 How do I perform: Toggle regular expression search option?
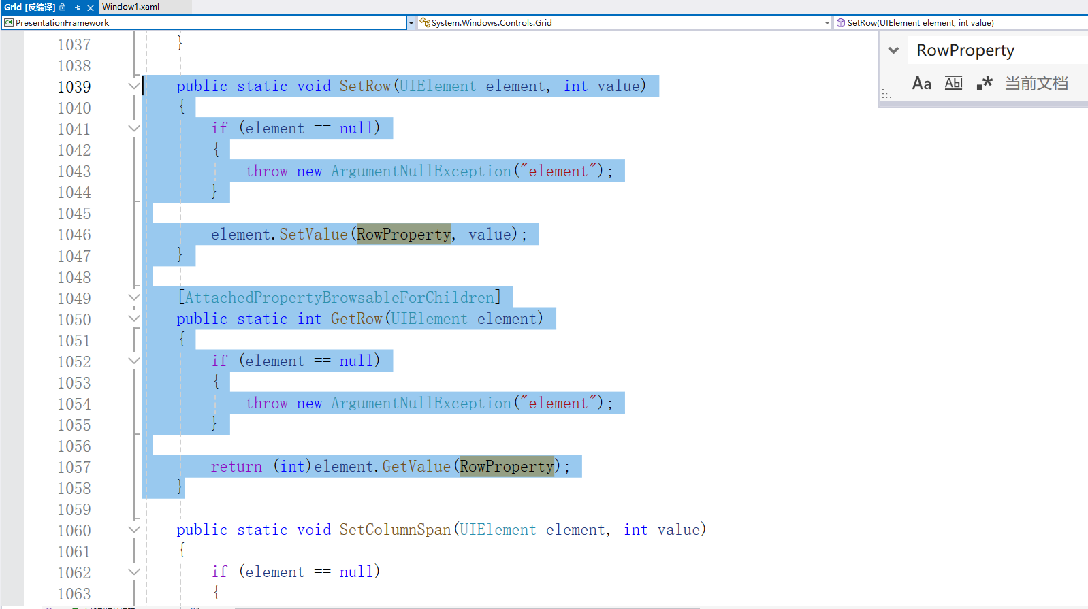coord(985,83)
